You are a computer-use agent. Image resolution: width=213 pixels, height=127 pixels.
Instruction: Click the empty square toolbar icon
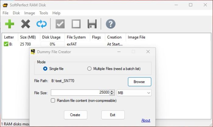pos(76,24)
